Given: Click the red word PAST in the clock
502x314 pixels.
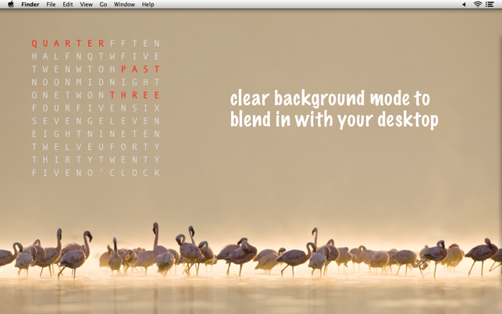Looking at the screenshot, I should [141, 70].
